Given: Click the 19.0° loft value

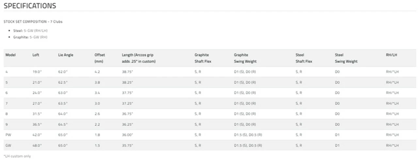Looking at the screenshot, I should coord(37,72).
